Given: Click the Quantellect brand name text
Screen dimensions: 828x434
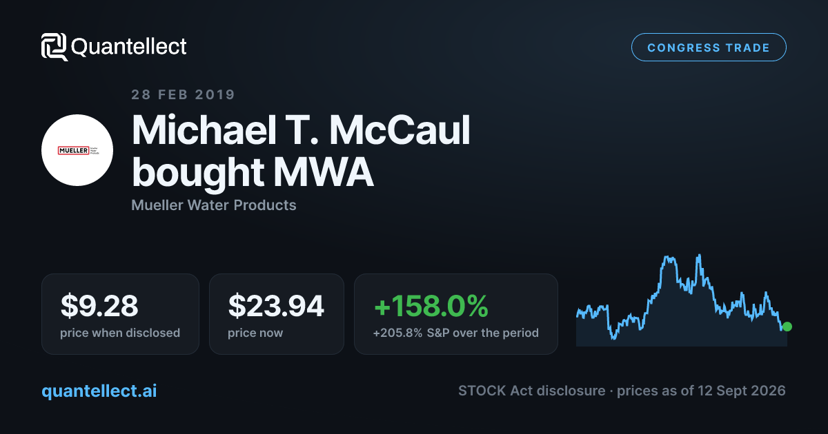Looking at the screenshot, I should [129, 47].
